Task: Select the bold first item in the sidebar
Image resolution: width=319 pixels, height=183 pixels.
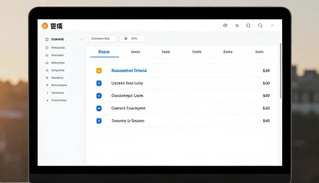Action: [57, 39]
